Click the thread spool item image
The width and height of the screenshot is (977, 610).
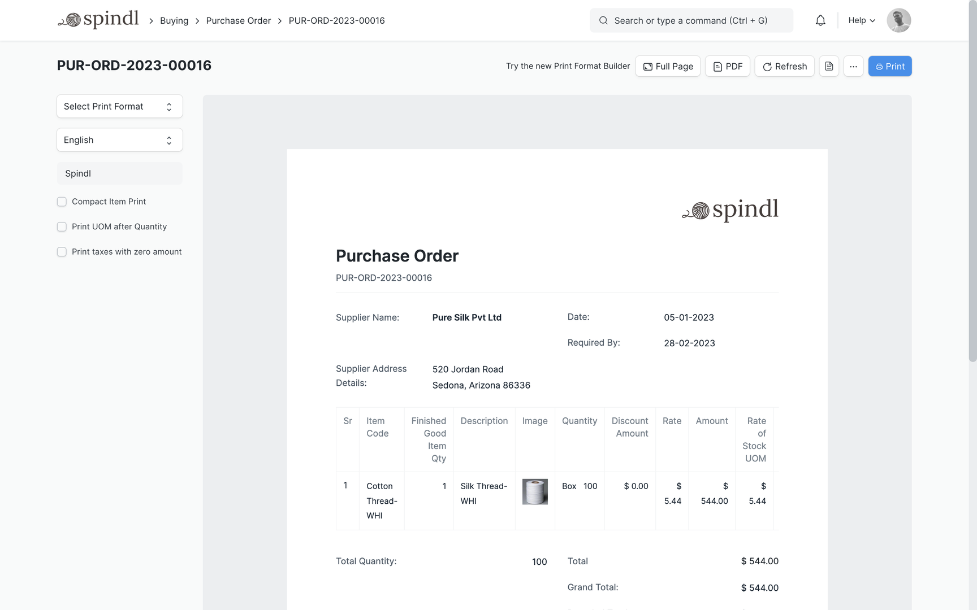click(x=535, y=491)
